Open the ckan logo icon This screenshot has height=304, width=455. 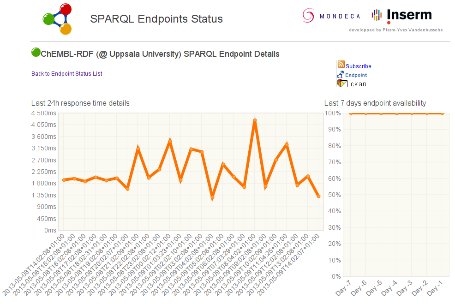click(x=342, y=83)
